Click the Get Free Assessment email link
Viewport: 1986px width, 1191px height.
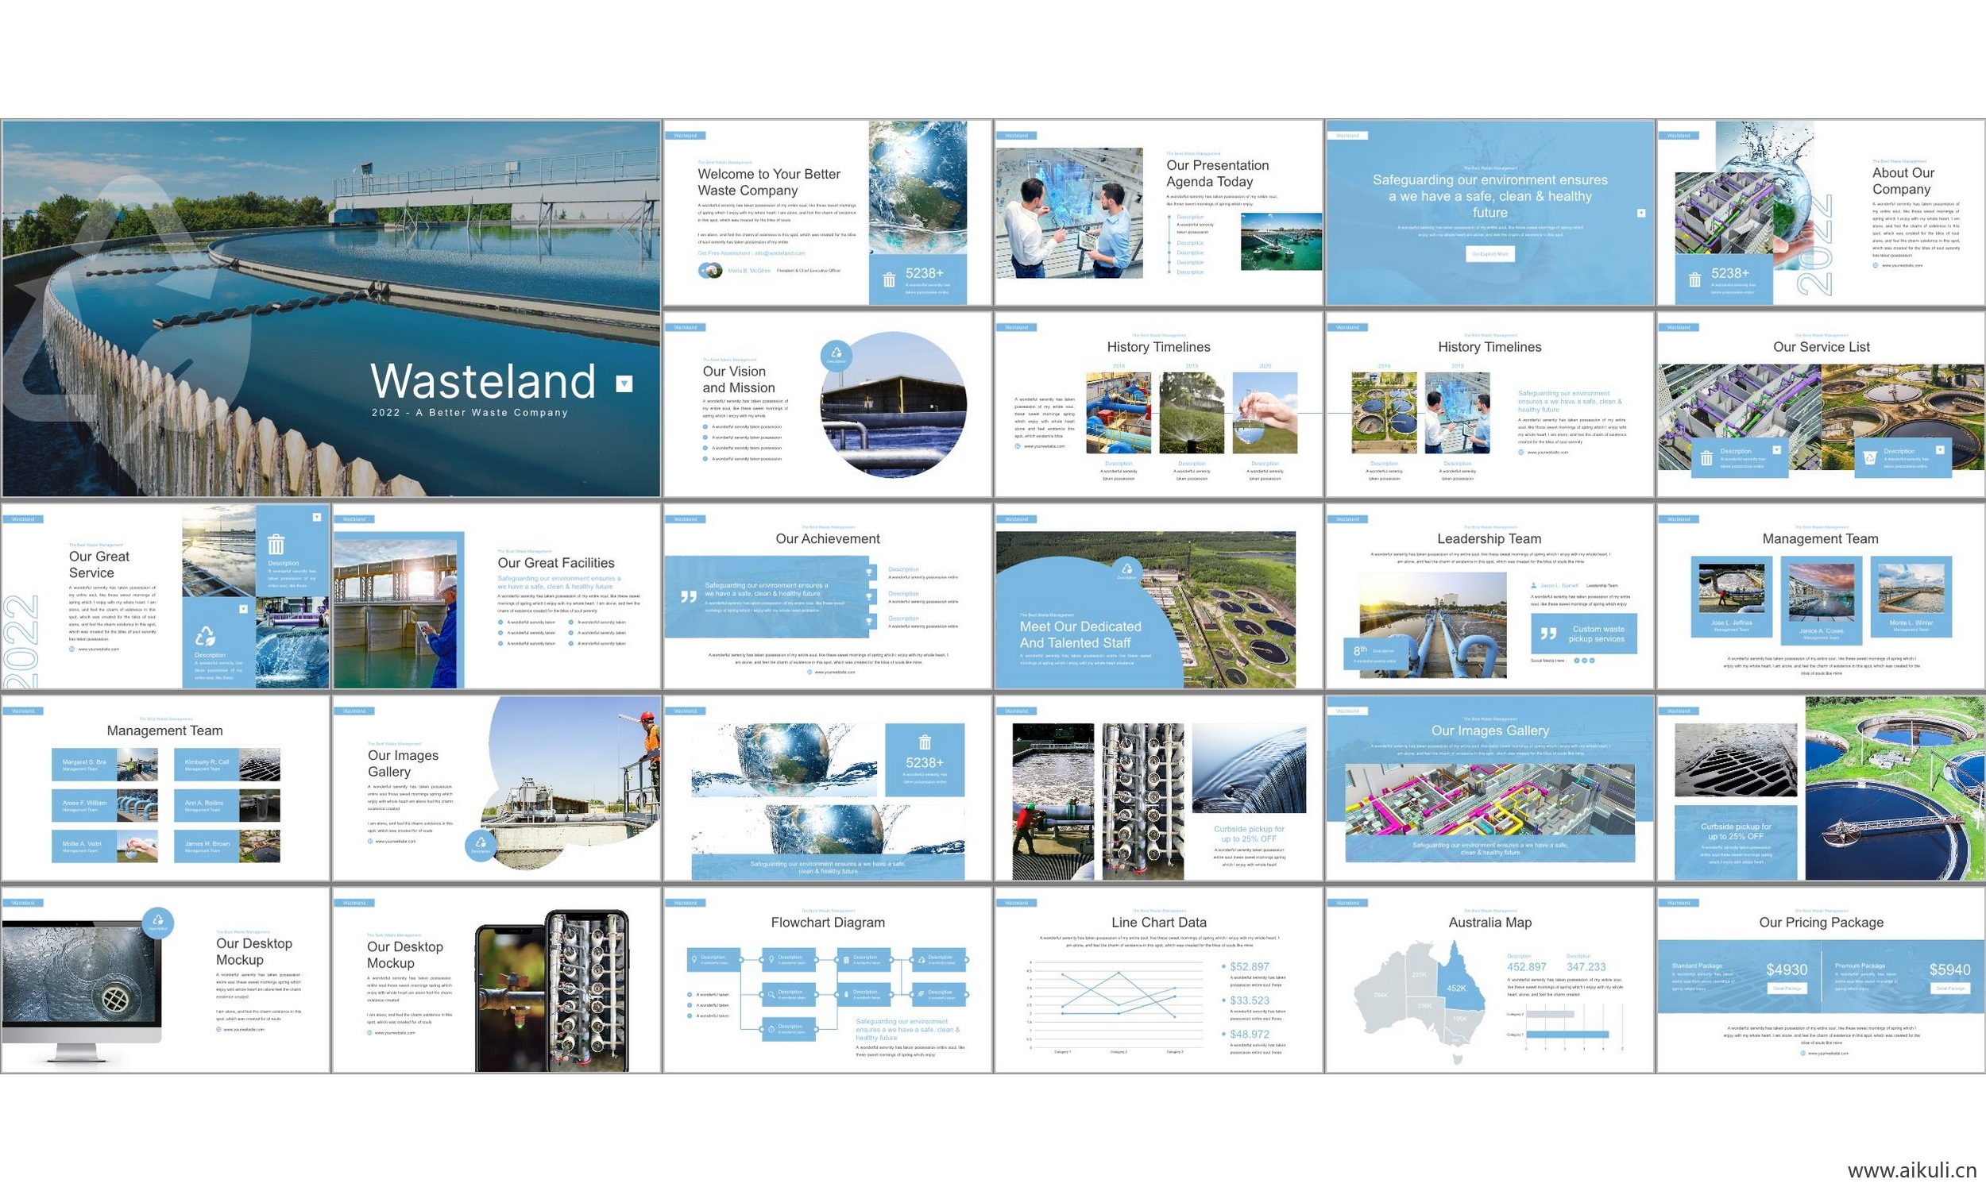pos(752,252)
